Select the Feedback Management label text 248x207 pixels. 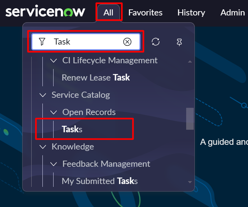click(x=106, y=164)
